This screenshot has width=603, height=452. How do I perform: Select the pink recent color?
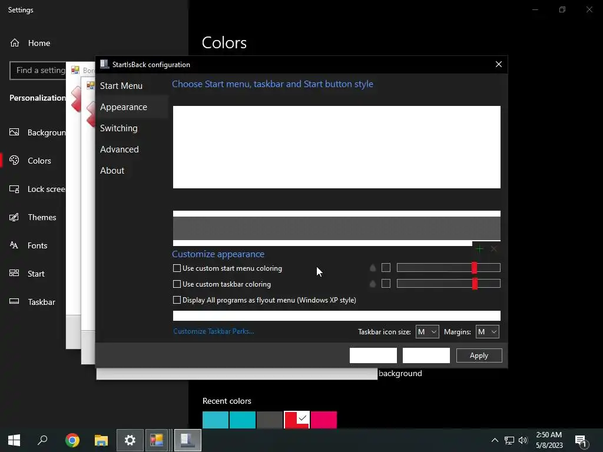pos(324,420)
